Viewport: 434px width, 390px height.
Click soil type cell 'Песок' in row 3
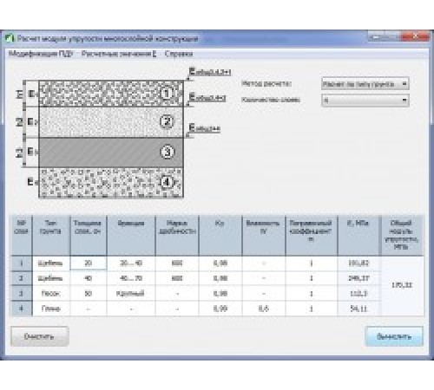pyautogui.click(x=51, y=294)
